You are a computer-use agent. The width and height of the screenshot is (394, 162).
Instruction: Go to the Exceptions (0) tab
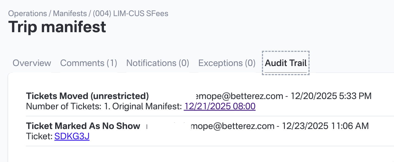pyautogui.click(x=227, y=63)
